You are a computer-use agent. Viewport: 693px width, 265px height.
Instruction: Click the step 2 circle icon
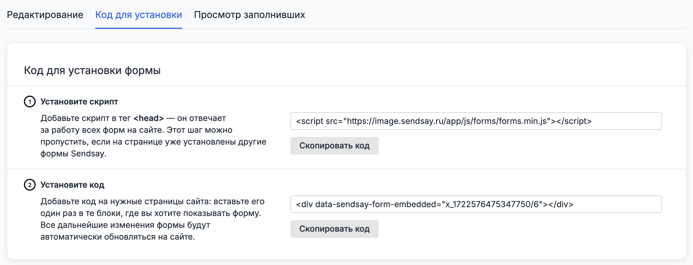tap(29, 185)
